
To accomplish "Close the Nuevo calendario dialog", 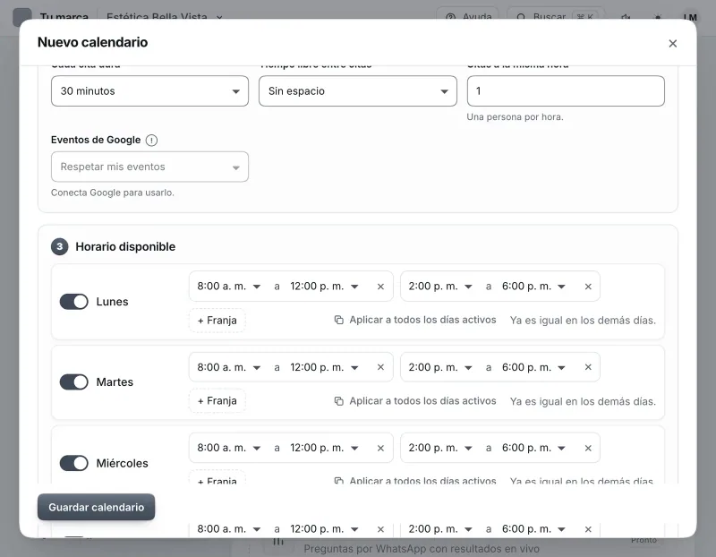I will click(x=673, y=43).
